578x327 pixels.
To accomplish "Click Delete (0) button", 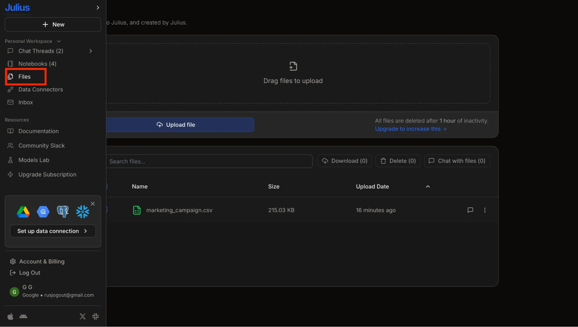I will (x=398, y=161).
